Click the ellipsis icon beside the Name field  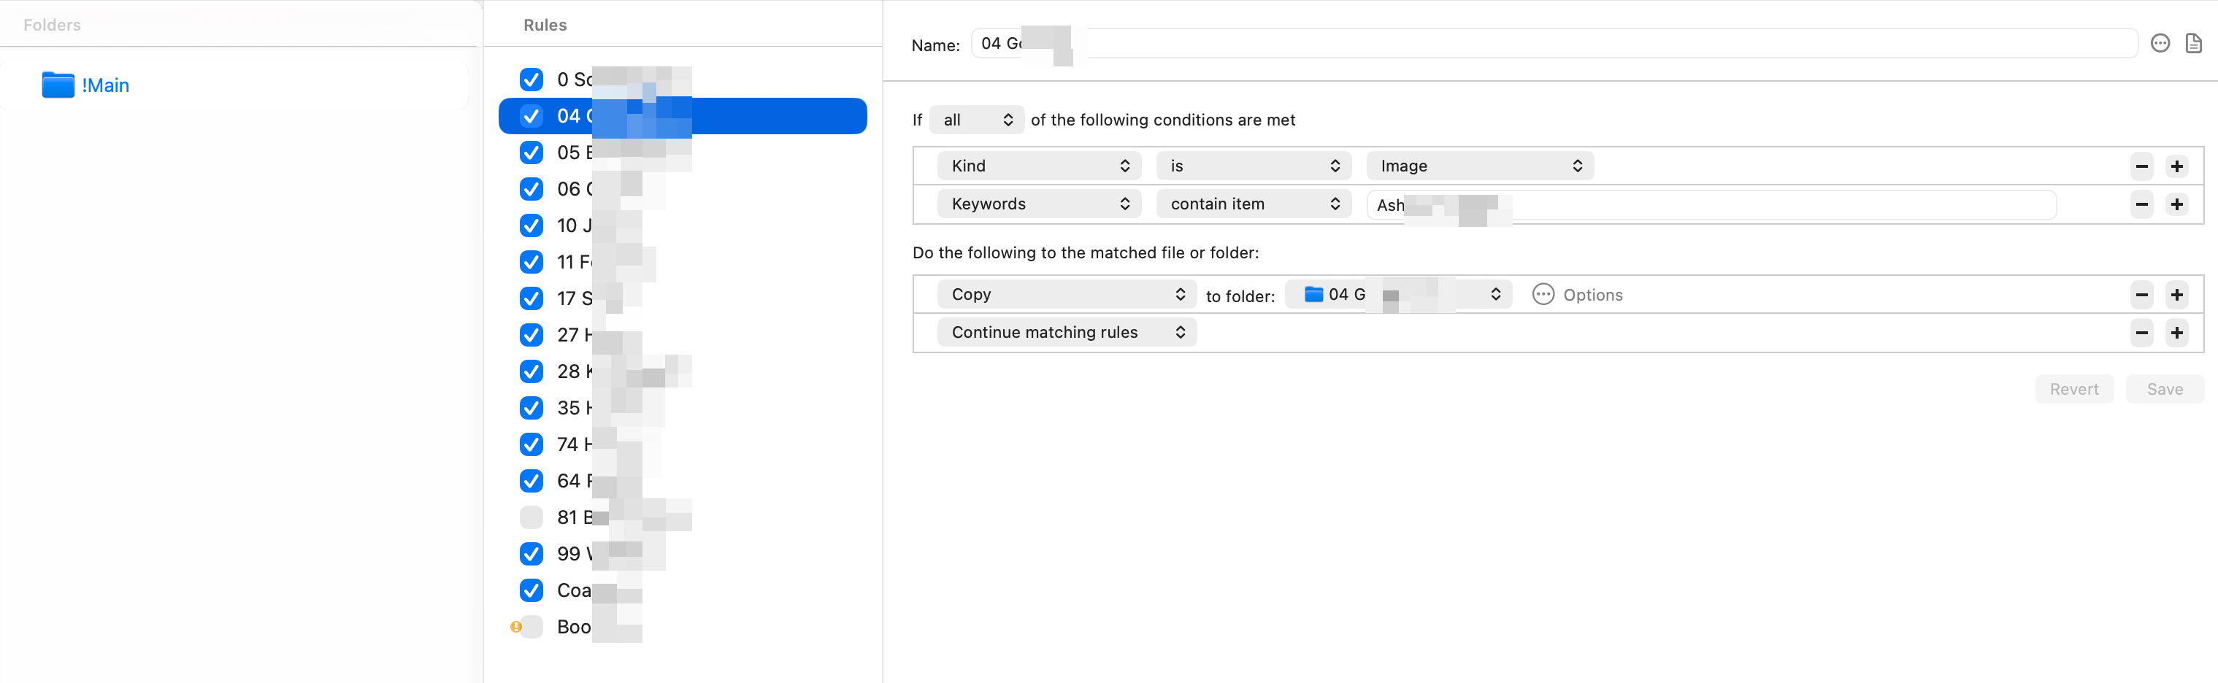[2160, 43]
